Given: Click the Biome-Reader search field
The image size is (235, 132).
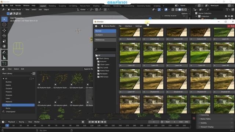Looking at the screenshot, I should (x=105, y=49).
